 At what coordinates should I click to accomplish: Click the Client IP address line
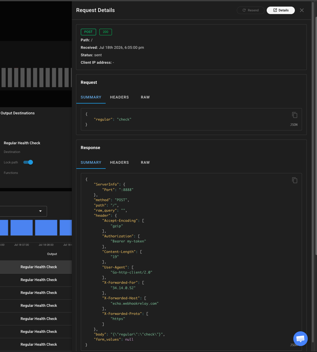(x=97, y=63)
